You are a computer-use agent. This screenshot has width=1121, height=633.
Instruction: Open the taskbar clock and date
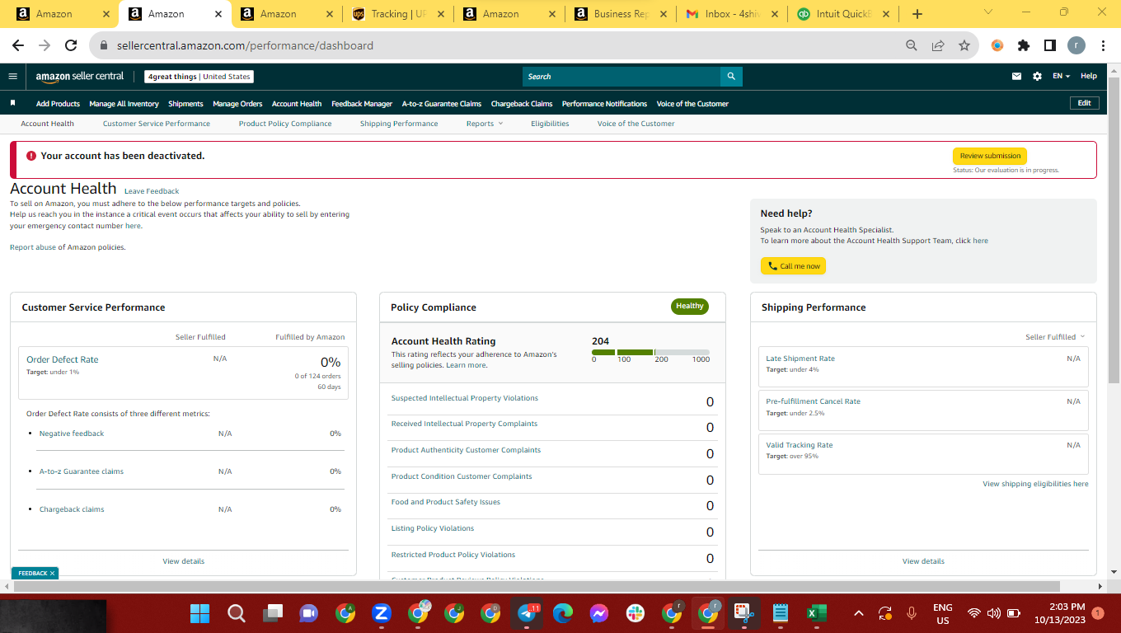[x=1061, y=613]
